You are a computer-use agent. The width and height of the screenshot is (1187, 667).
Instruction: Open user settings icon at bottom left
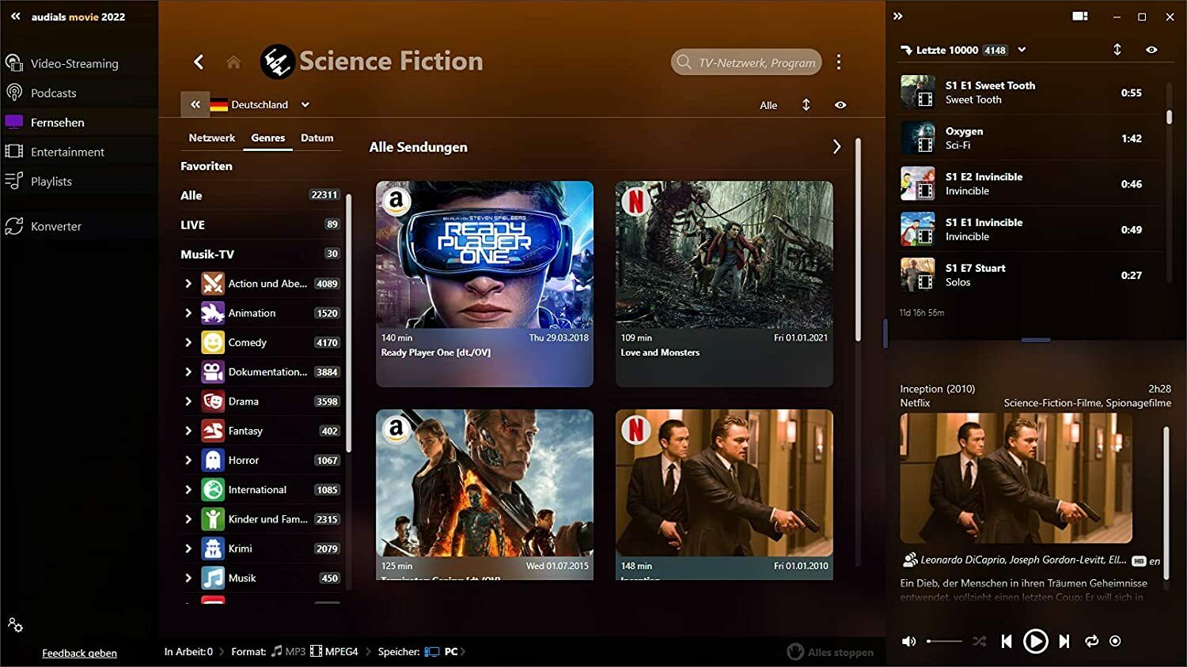pyautogui.click(x=15, y=625)
